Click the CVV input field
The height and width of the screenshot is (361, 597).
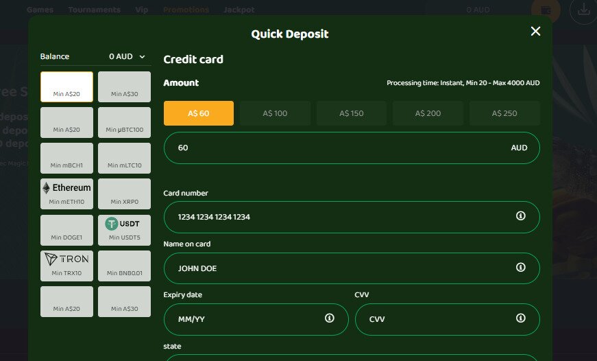click(448, 319)
